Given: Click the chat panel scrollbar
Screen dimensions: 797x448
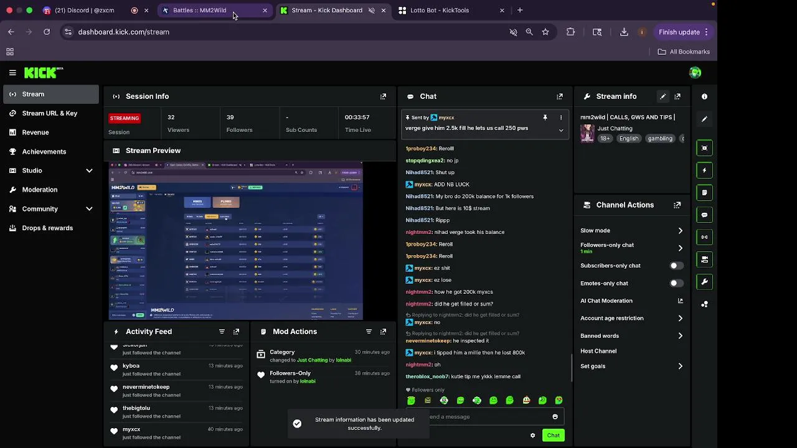Looking at the screenshot, I should click(572, 367).
